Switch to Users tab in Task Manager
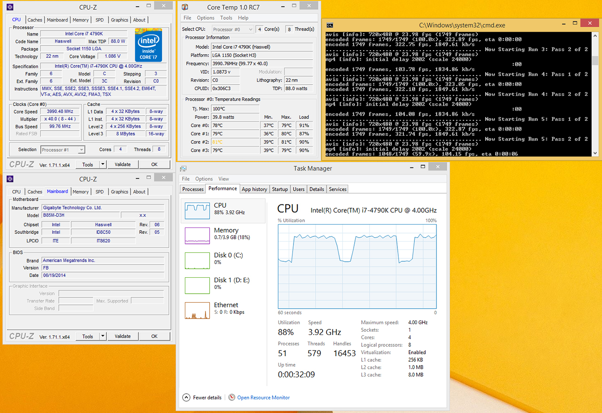The image size is (602, 413). (x=299, y=189)
